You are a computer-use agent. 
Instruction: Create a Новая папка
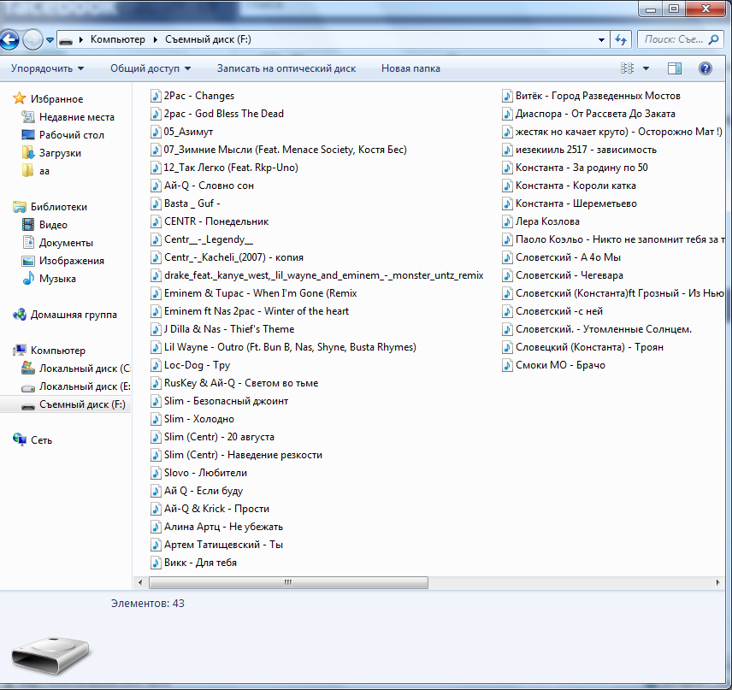[410, 68]
